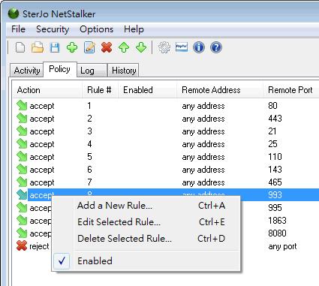This screenshot has height=286, width=319.
Task: Select remote port 80 cell
Action: pos(272,106)
